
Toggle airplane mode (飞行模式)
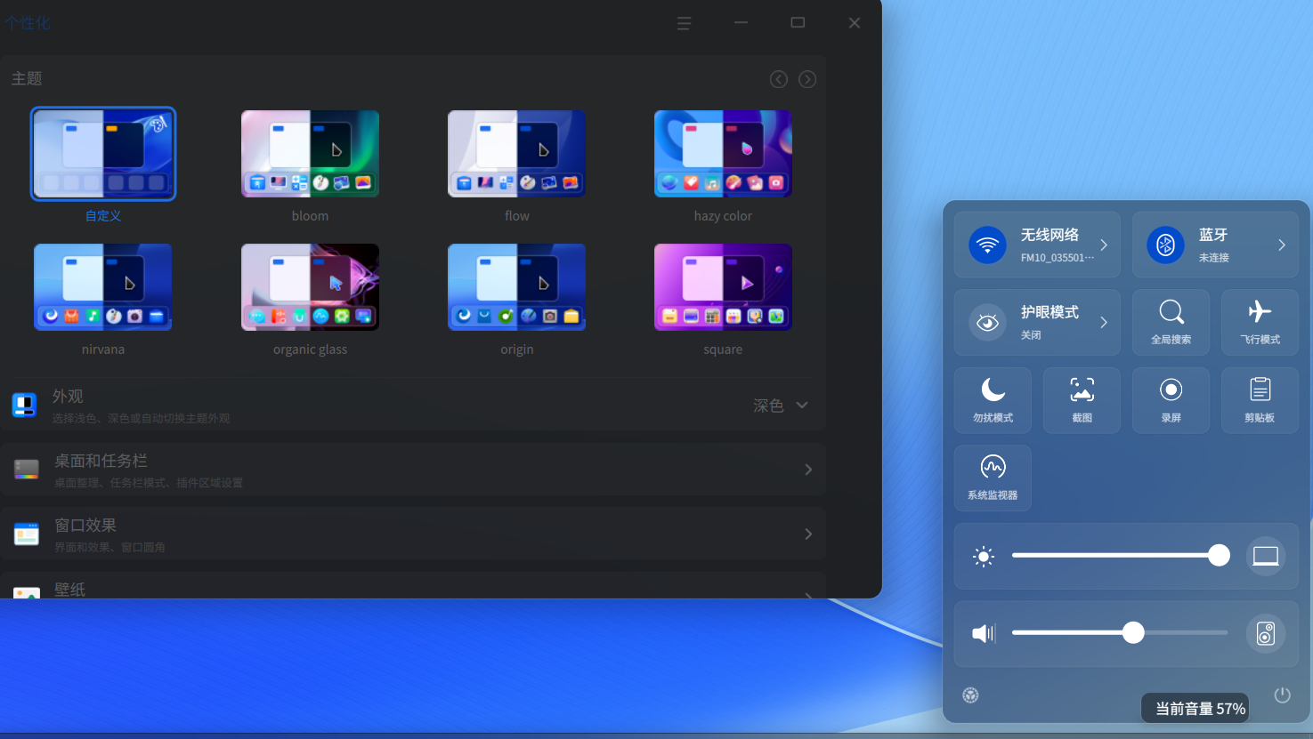pos(1260,322)
